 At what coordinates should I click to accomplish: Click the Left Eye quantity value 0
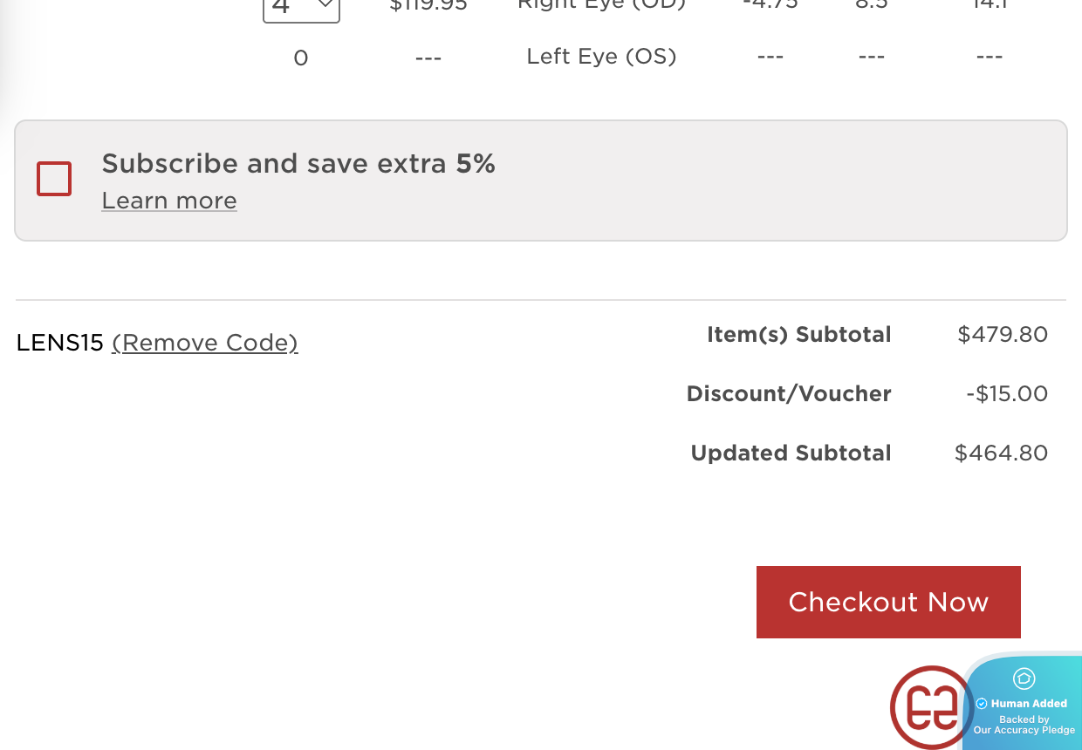(x=301, y=58)
